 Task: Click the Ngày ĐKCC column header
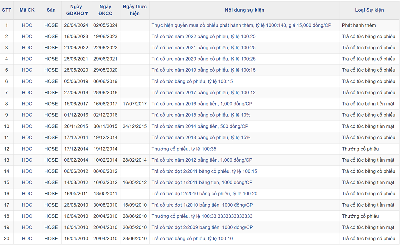point(105,10)
